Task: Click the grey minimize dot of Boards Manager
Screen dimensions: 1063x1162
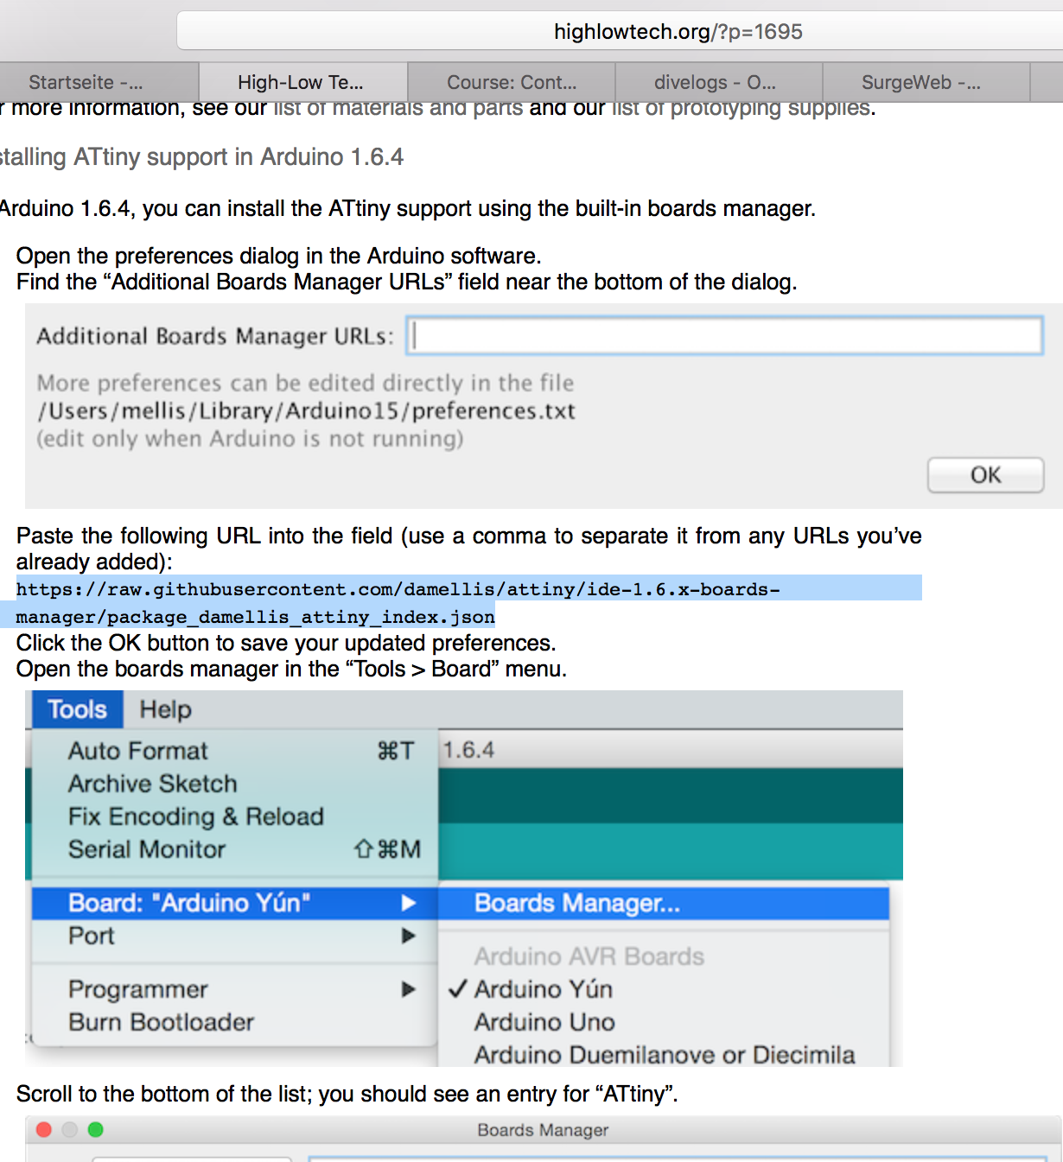Action: click(70, 1129)
